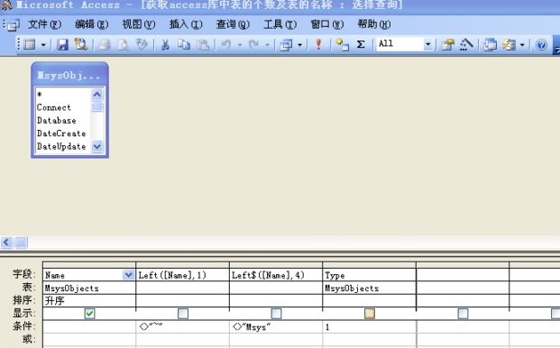
Task: Open the Name field dropdown arrow
Action: (128, 275)
